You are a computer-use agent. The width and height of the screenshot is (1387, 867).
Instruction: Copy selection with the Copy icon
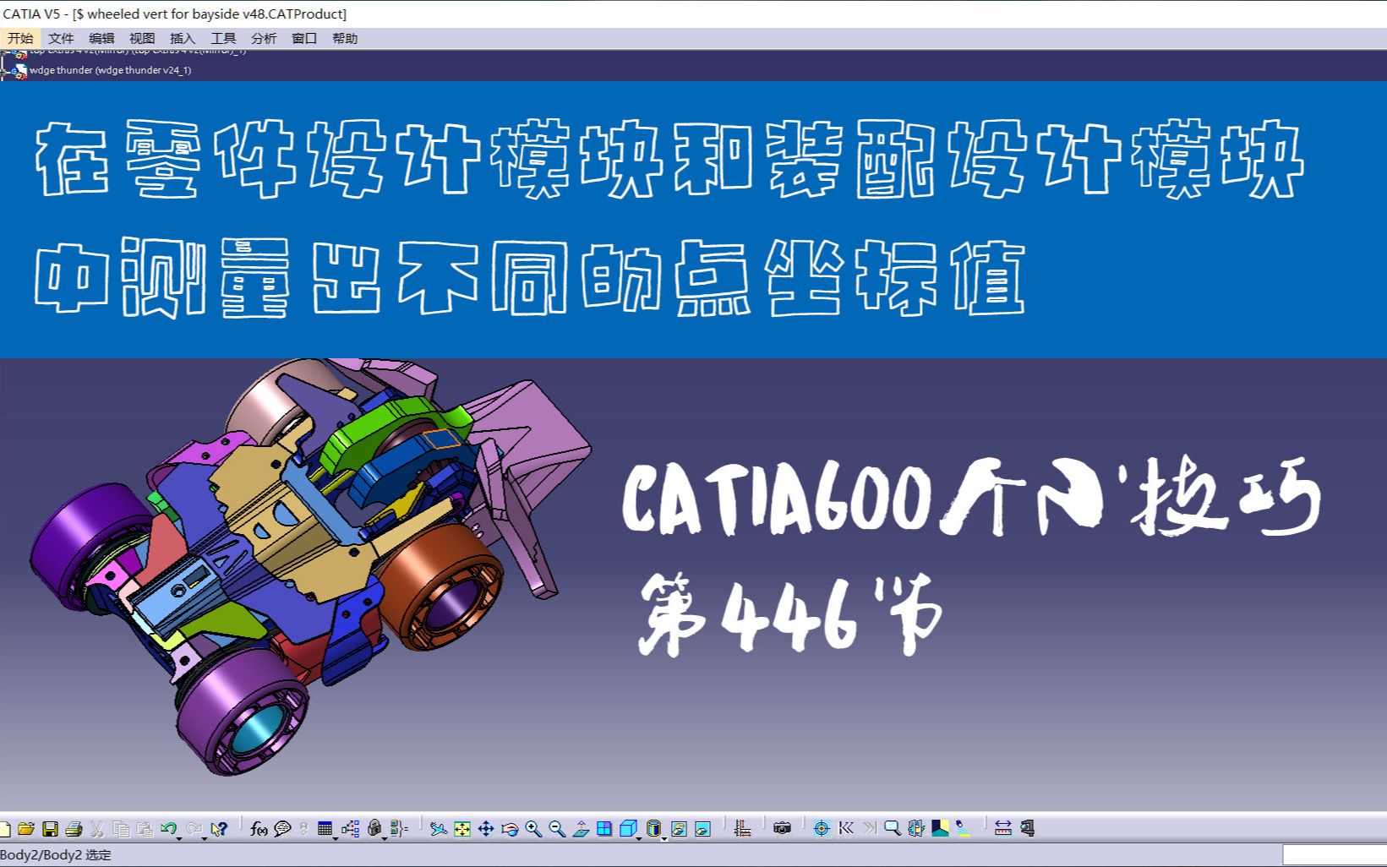pyautogui.click(x=121, y=829)
